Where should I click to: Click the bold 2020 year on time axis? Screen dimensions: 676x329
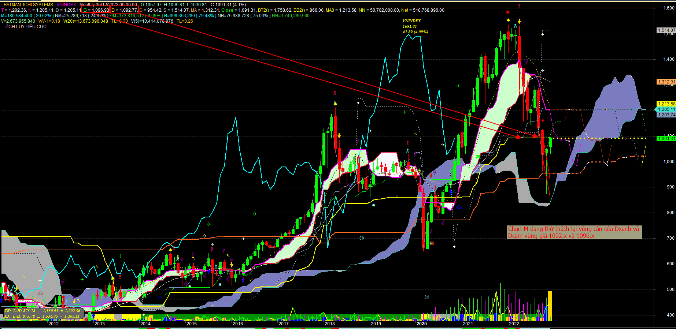pos(422,324)
